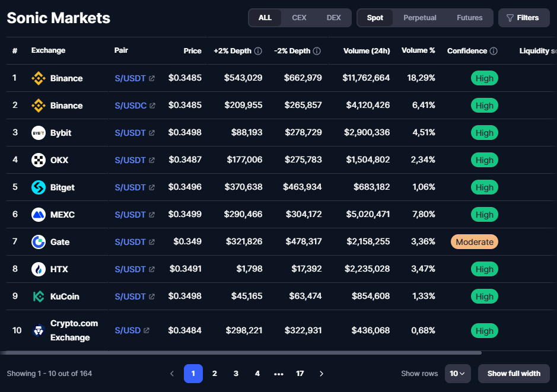This screenshot has height=392, width=557.
Task: Sort by Pair column header
Action: [x=121, y=50]
